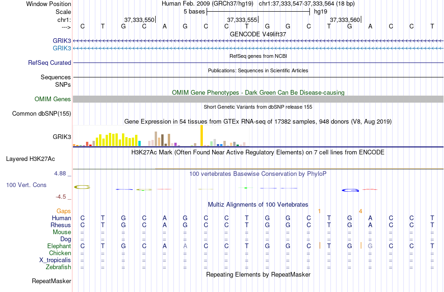Viewport: 444px width, 292px height.
Task: Click the Window Position label
Action: 49,4
